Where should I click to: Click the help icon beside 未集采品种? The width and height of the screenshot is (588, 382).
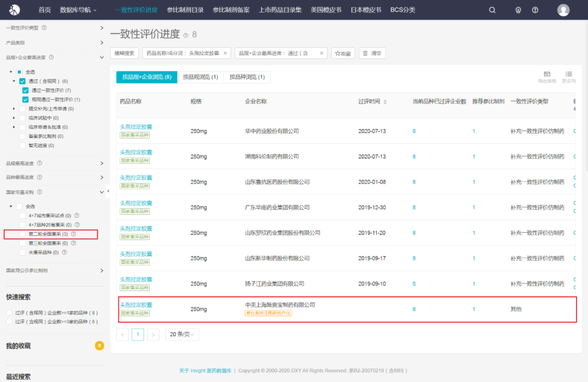64,252
